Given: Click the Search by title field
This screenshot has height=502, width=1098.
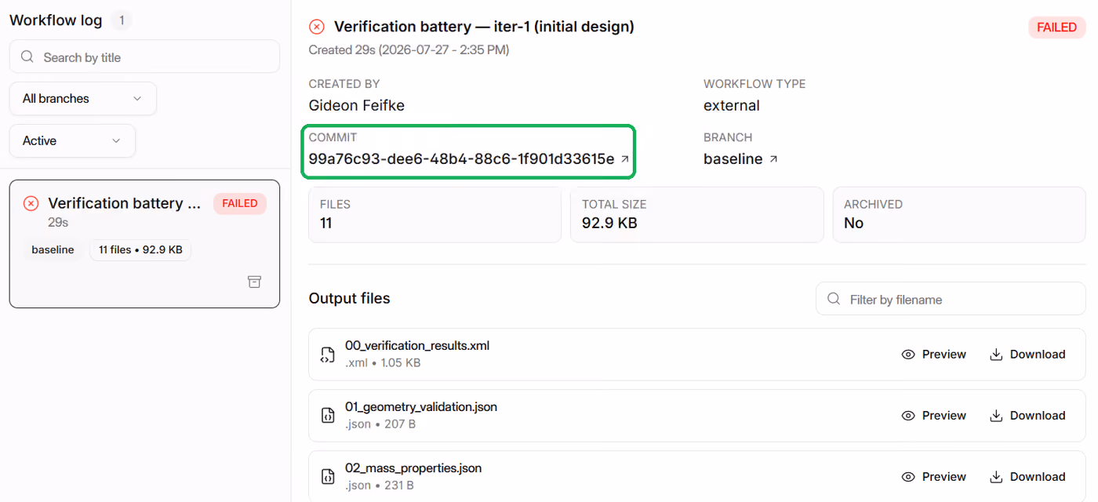Looking at the screenshot, I should point(144,56).
